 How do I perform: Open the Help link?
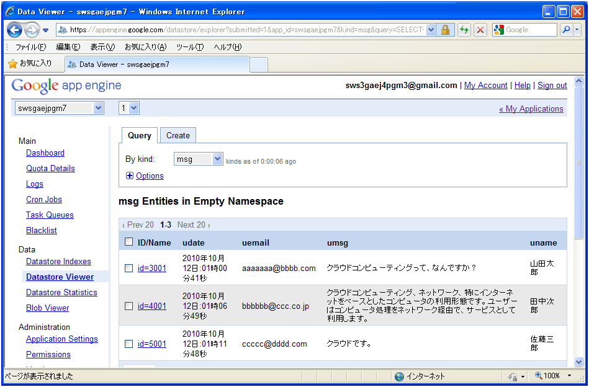pyautogui.click(x=522, y=85)
